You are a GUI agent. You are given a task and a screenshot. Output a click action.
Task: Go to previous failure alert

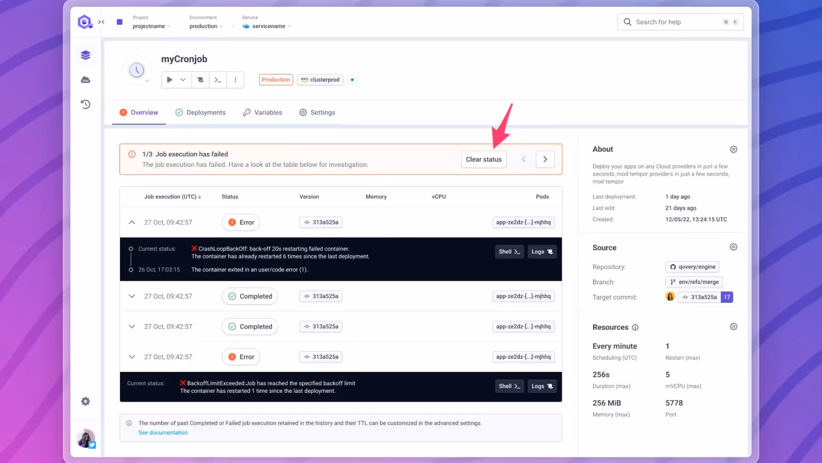pyautogui.click(x=523, y=159)
